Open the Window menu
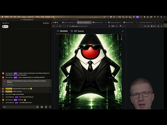Image resolution: width=167 pixels, height=125 pixels. click(x=48, y=17)
